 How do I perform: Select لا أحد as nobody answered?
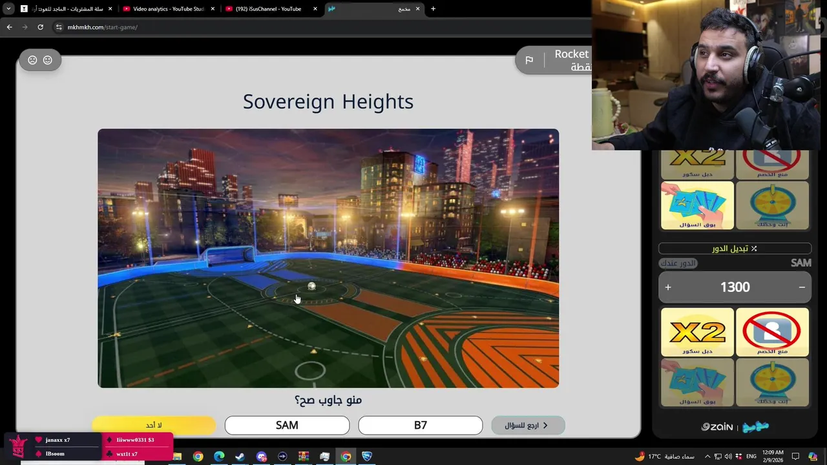click(154, 425)
